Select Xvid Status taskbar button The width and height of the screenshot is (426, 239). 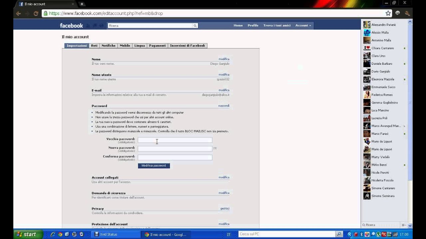click(116, 234)
